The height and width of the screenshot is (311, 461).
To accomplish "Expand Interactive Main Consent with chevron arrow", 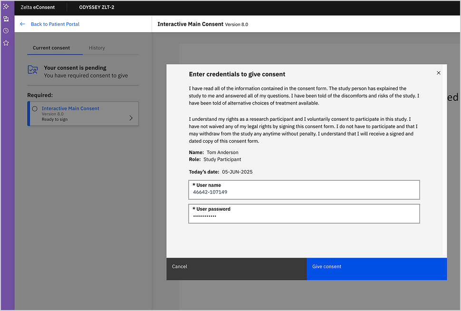I will pos(131,118).
